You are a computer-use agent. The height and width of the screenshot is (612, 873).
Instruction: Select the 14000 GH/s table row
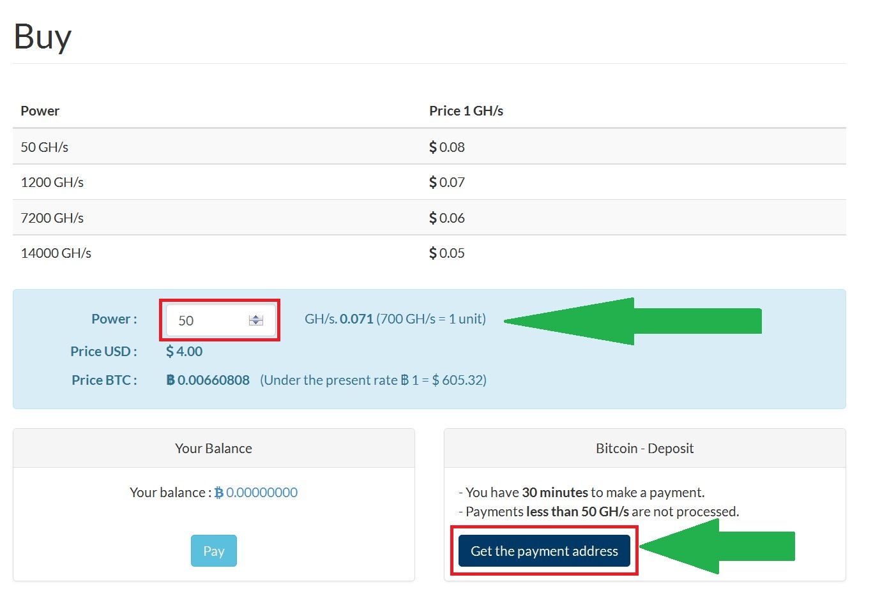pos(429,253)
